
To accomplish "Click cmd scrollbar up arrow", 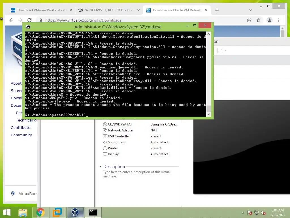I will pos(208,34).
